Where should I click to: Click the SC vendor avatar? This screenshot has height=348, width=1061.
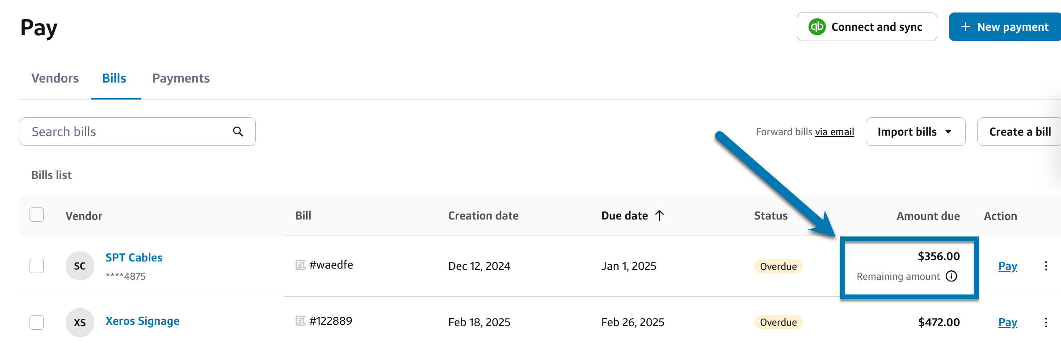[80, 266]
